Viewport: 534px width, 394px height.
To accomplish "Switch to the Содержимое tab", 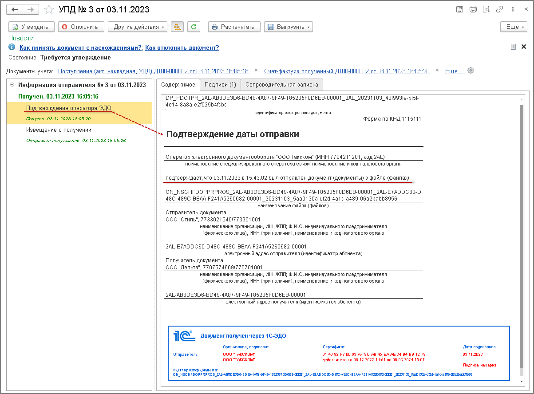I will pos(178,84).
